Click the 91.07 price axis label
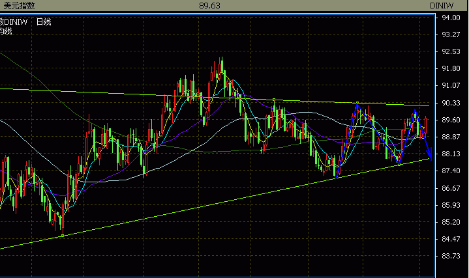The width and height of the screenshot is (469, 278). (451, 86)
